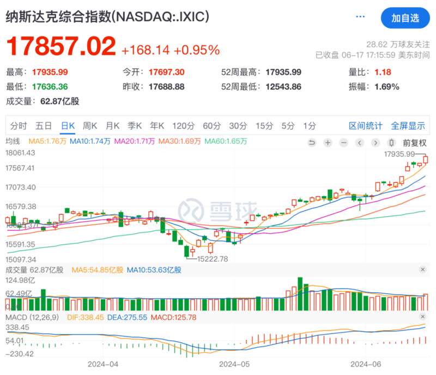Click the chart low annotation 15222.78

213,259
